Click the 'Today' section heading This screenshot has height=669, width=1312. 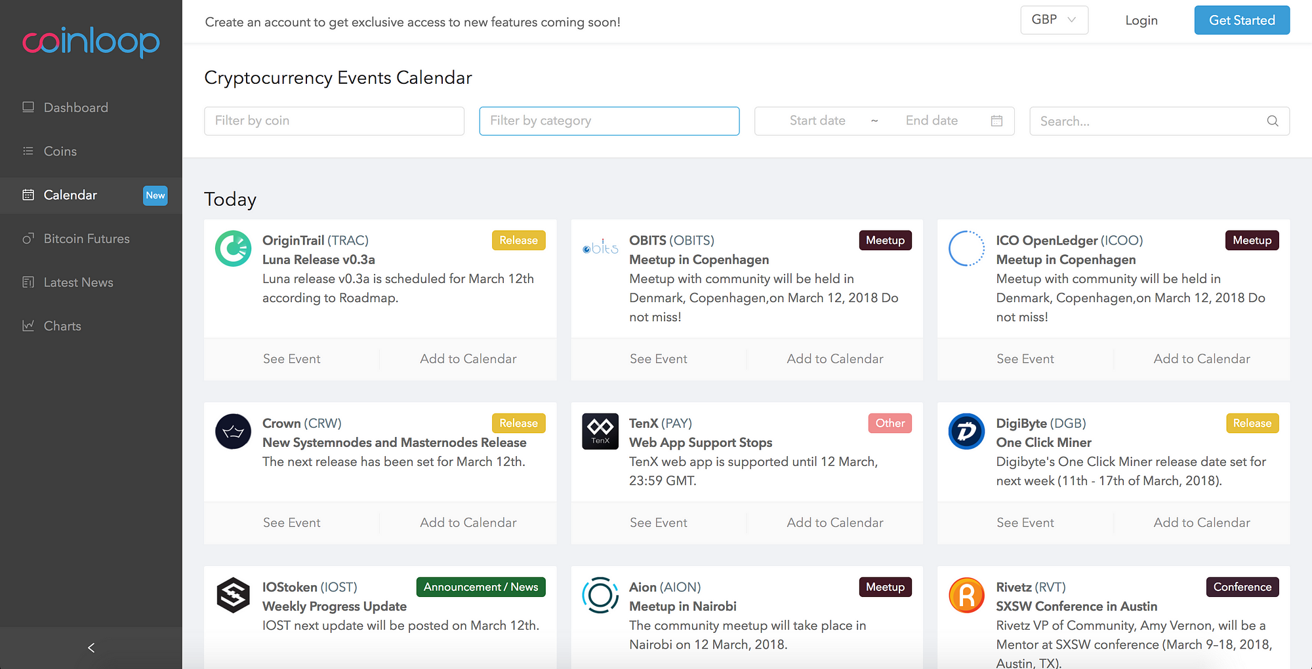coord(230,199)
